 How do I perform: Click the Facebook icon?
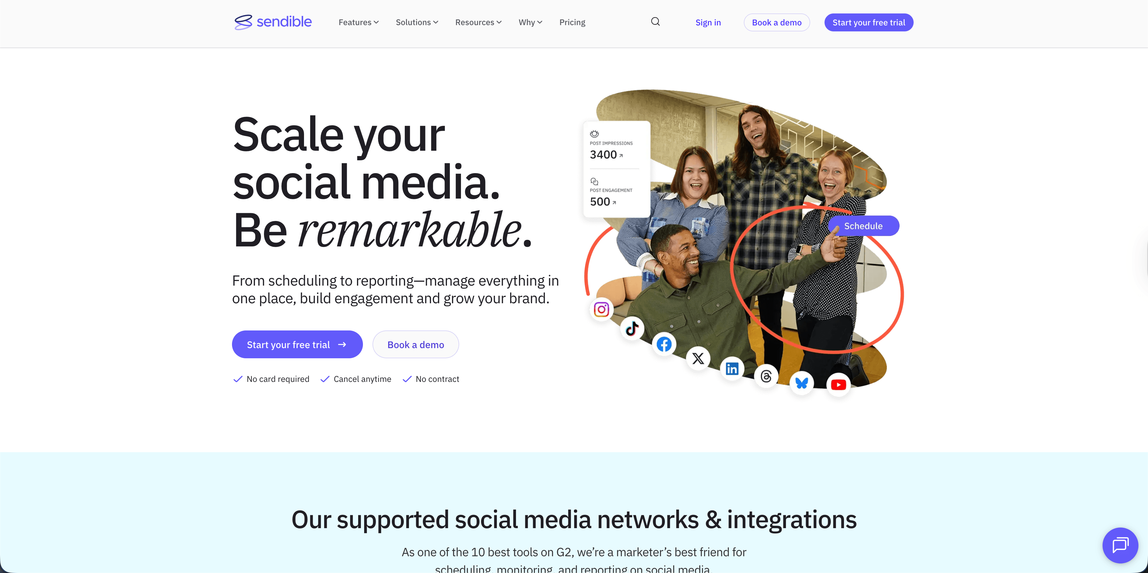(664, 344)
